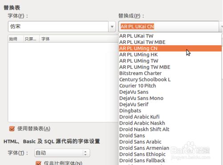Choose DejaVu Serif font
This screenshot has width=223, height=165.
click(170, 104)
